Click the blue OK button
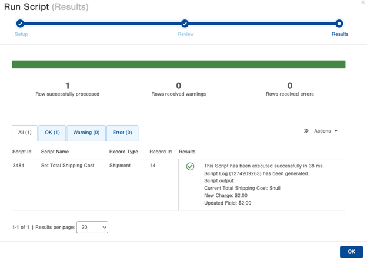Image resolution: width=367 pixels, height=260 pixels. [x=351, y=252]
